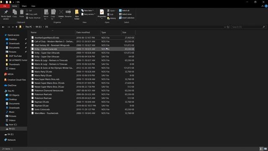Click the Delete ribbon icon

[61, 14]
